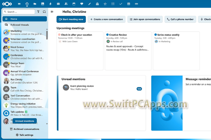Viewport: 211px width, 140px height.
Task: Open the Calendar app icon
Action: (x=74, y=4)
